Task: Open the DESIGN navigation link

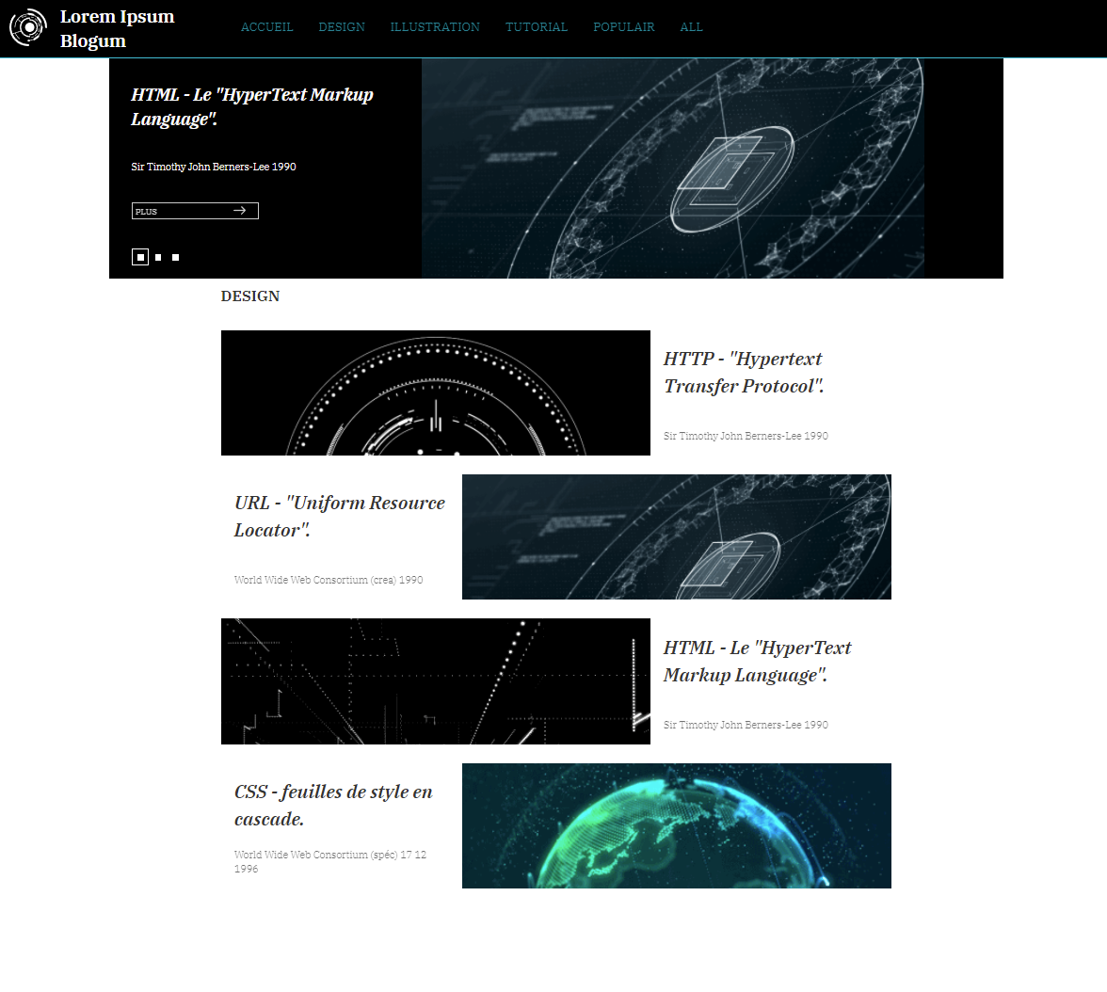Action: pos(342,27)
